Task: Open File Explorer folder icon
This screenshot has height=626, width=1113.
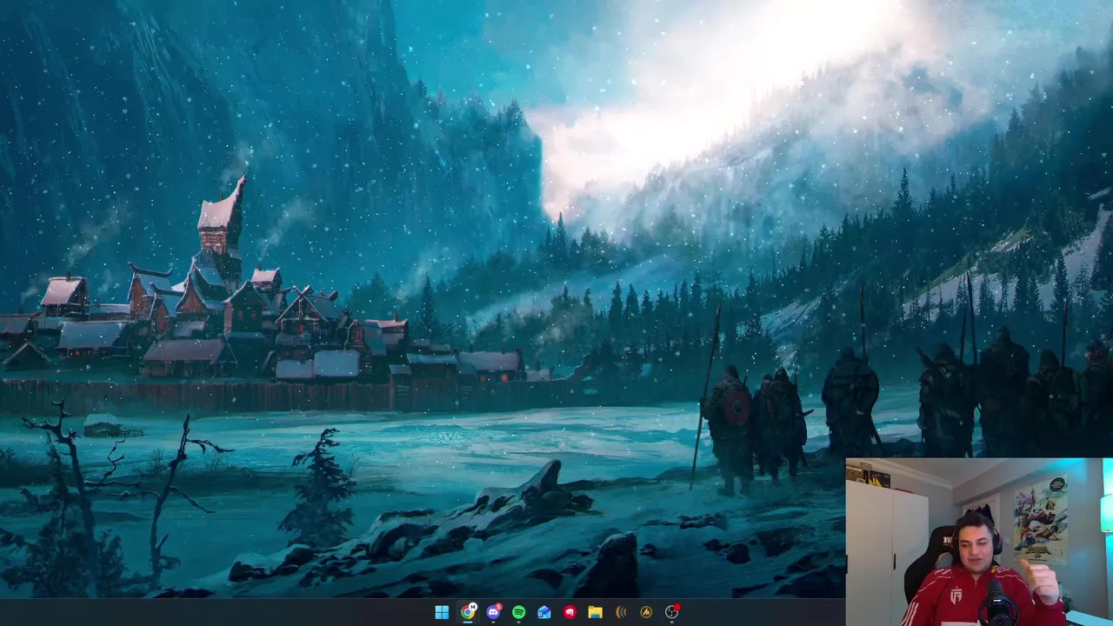Action: pos(596,612)
